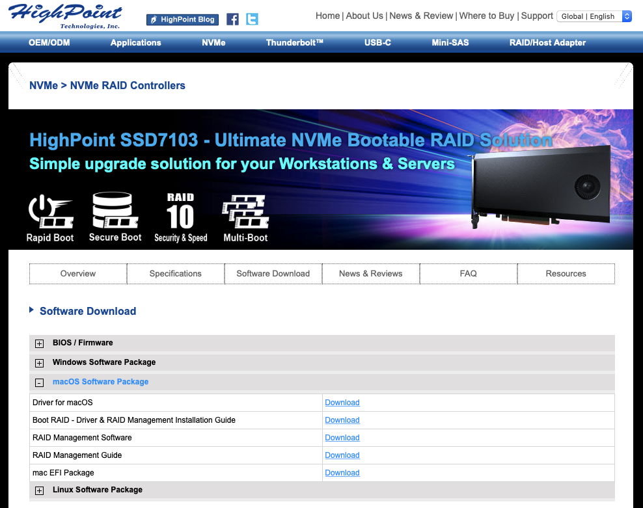
Task: Click 'Simple upgrade solution' banner subtitle
Action: (242, 164)
